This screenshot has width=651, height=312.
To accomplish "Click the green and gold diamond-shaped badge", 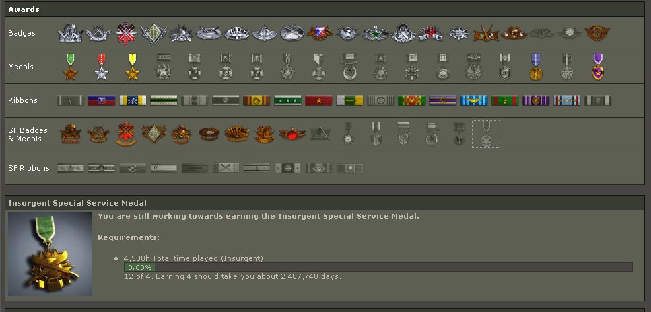I will (x=153, y=32).
